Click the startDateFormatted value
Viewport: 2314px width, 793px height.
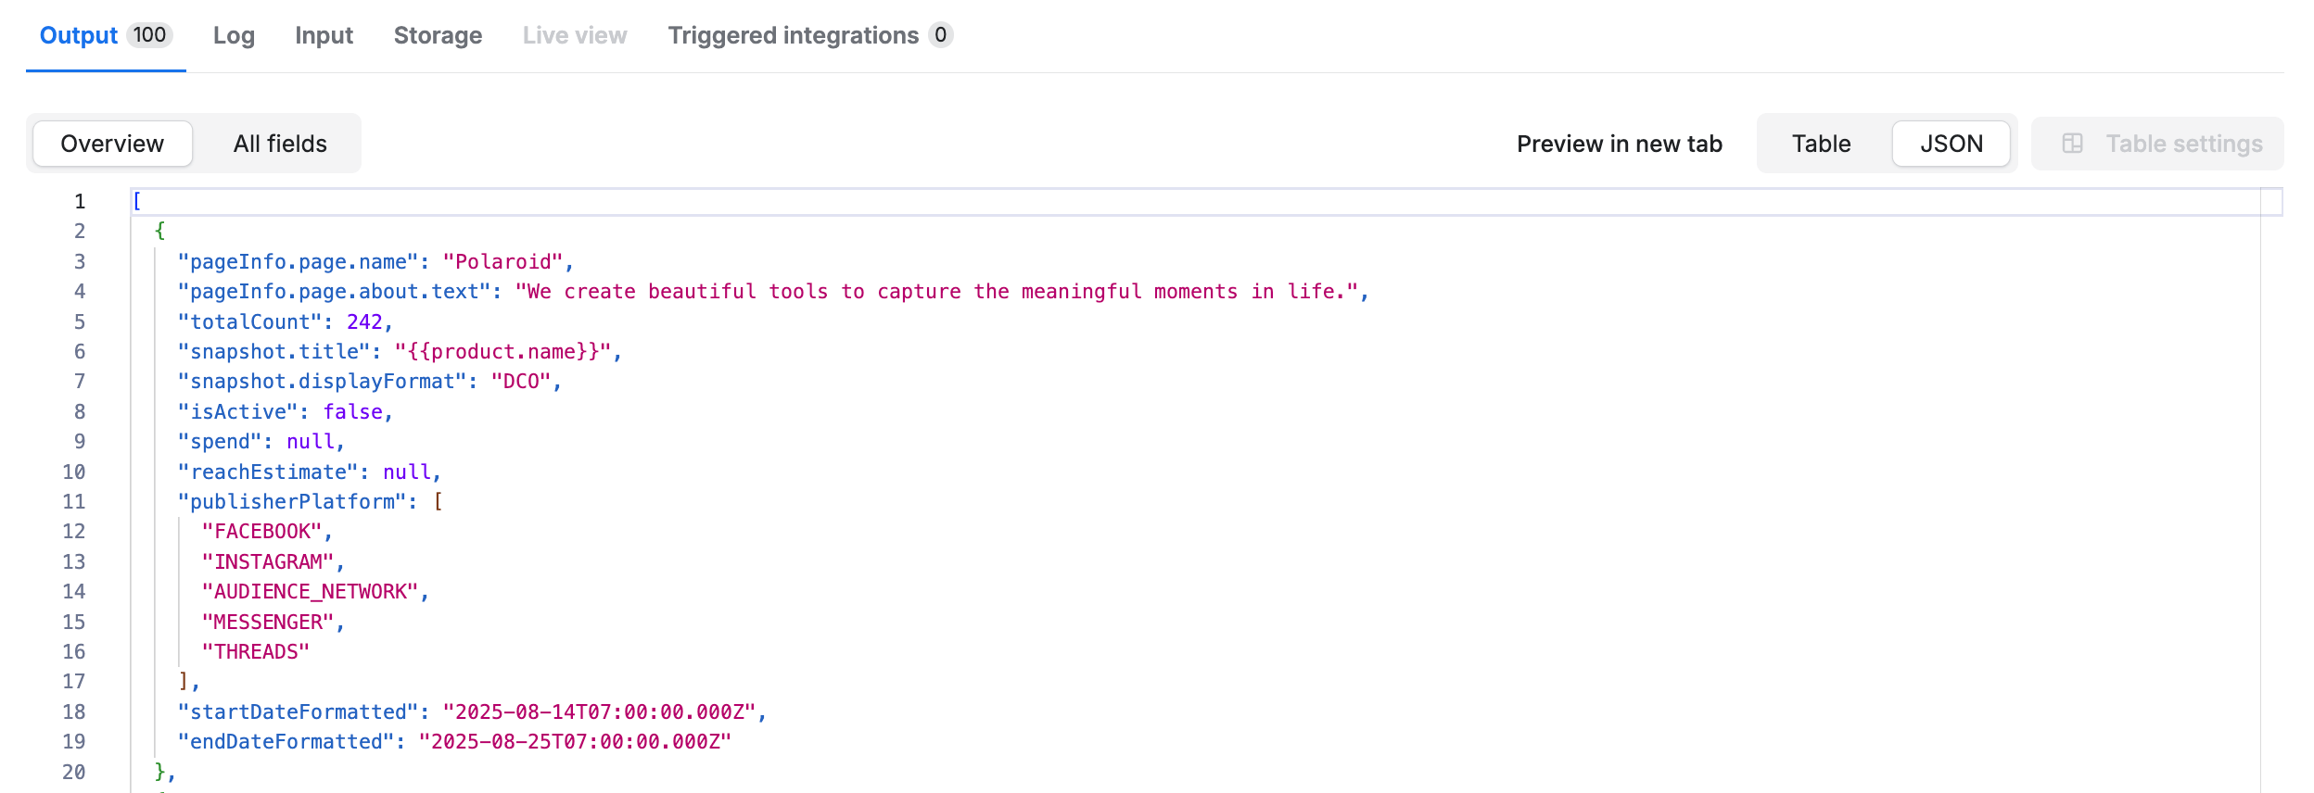599,712
